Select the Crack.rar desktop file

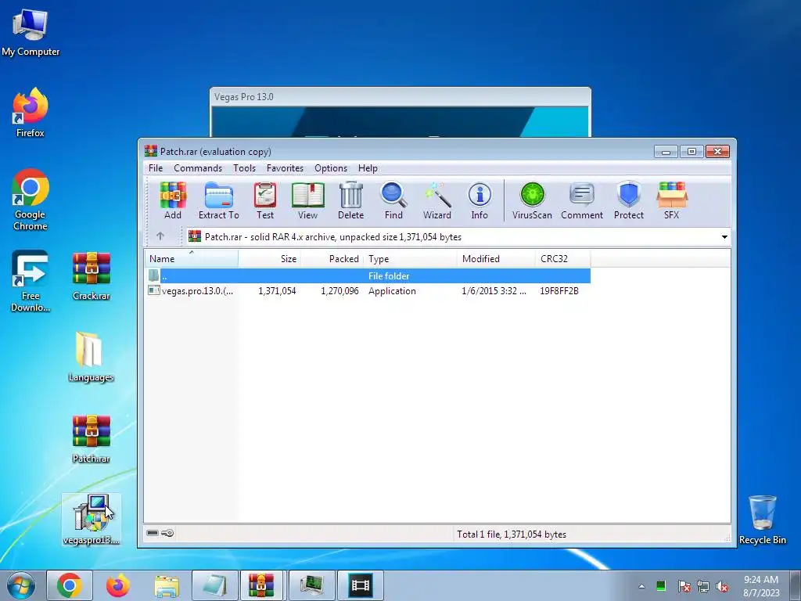91,276
